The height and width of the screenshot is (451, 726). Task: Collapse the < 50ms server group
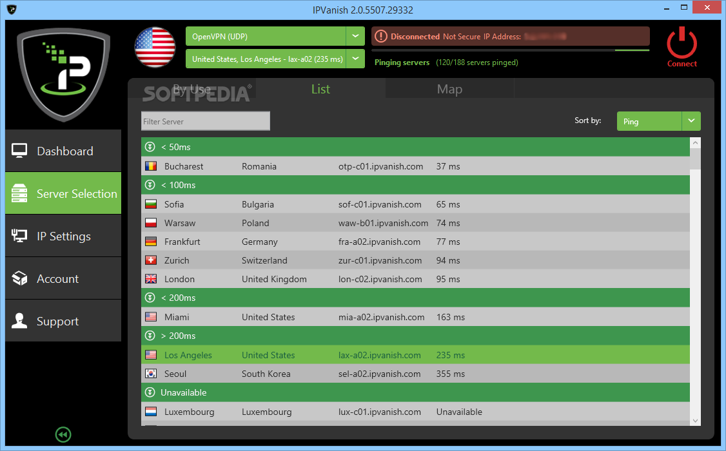pyautogui.click(x=150, y=147)
